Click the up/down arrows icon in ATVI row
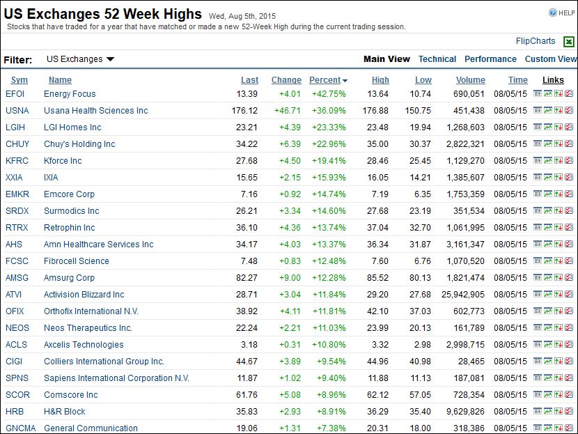The width and height of the screenshot is (578, 434). (558, 294)
